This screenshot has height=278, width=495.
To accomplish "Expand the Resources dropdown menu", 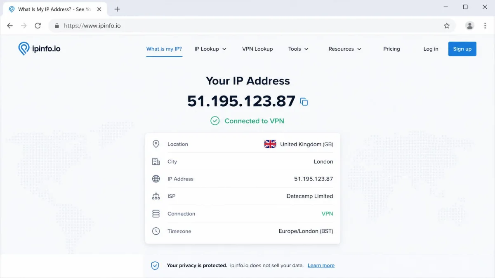I will click(345, 49).
